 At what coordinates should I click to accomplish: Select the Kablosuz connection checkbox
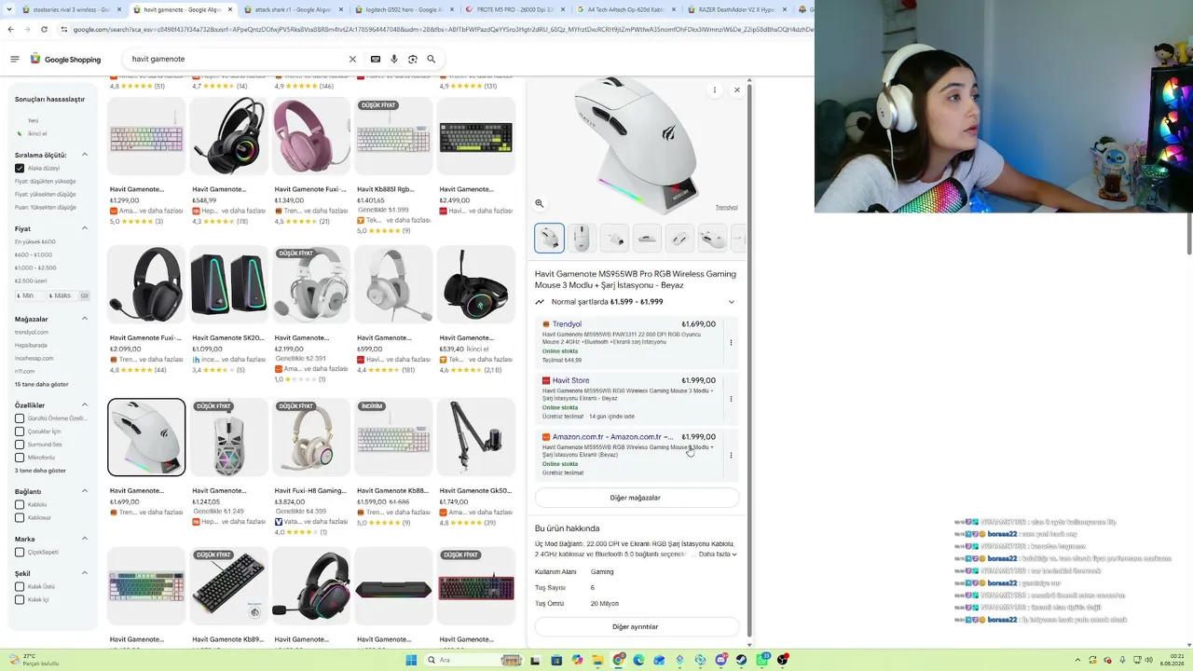pyautogui.click(x=20, y=518)
